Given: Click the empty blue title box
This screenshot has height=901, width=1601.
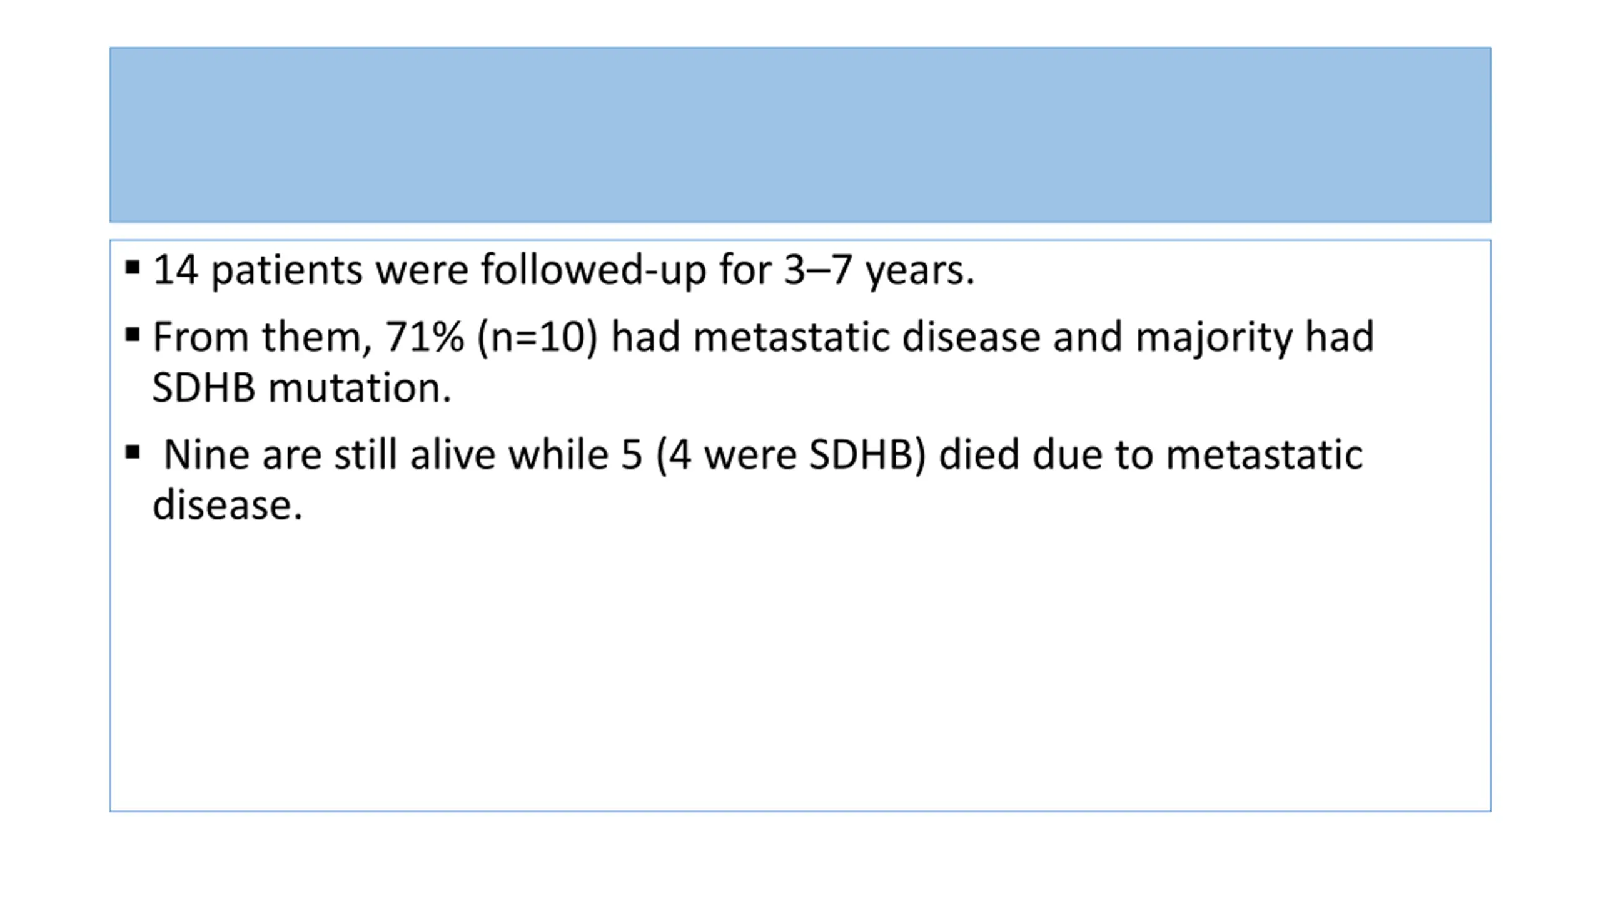Looking at the screenshot, I should point(800,135).
